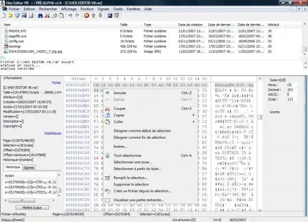
Task: Click the gray down arrow toolbar icon
Action: point(101,15)
